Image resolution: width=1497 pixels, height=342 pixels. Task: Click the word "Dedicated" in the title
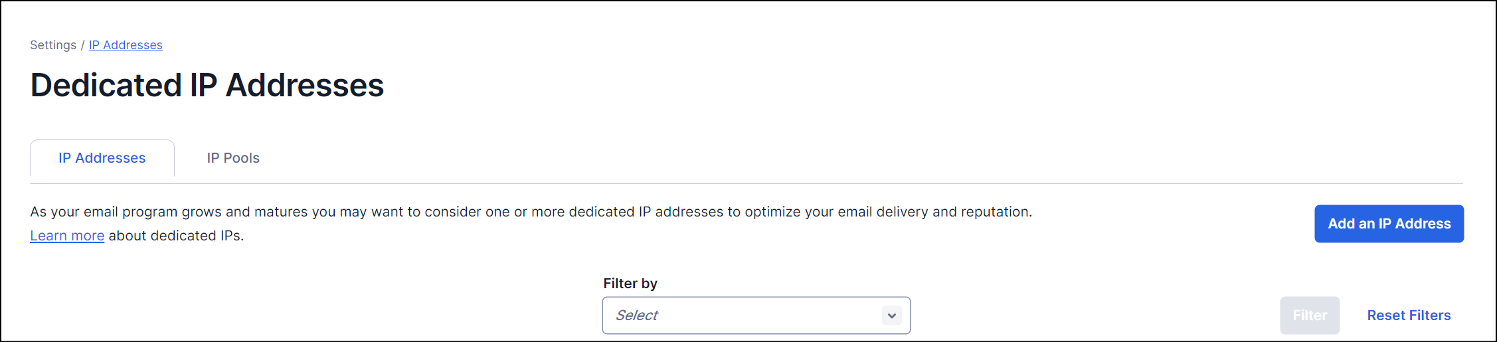[106, 85]
